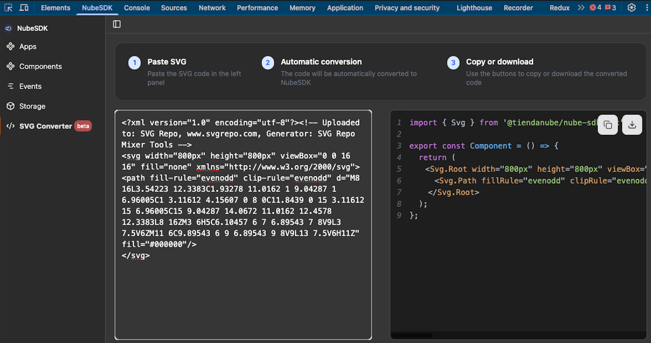Viewport: 651px width, 343px height.
Task: Download the converted component code
Action: [632, 124]
